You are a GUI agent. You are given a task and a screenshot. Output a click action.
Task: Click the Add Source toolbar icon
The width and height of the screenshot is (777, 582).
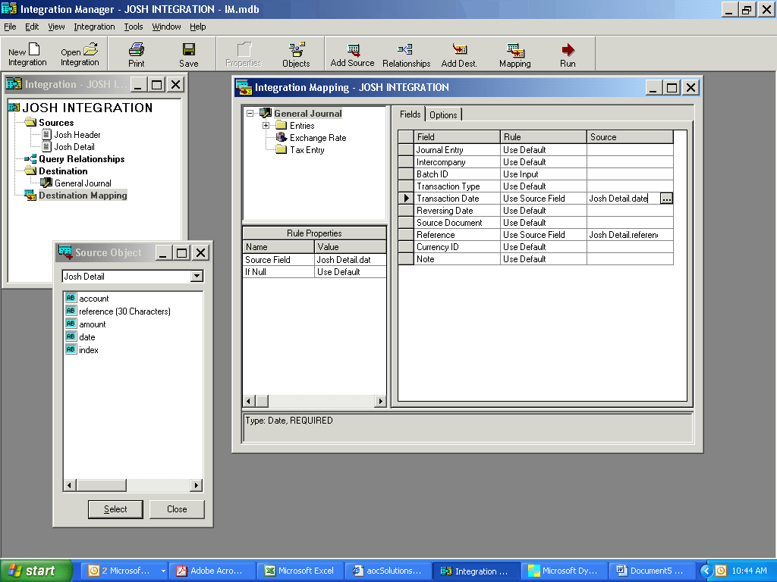pos(351,53)
